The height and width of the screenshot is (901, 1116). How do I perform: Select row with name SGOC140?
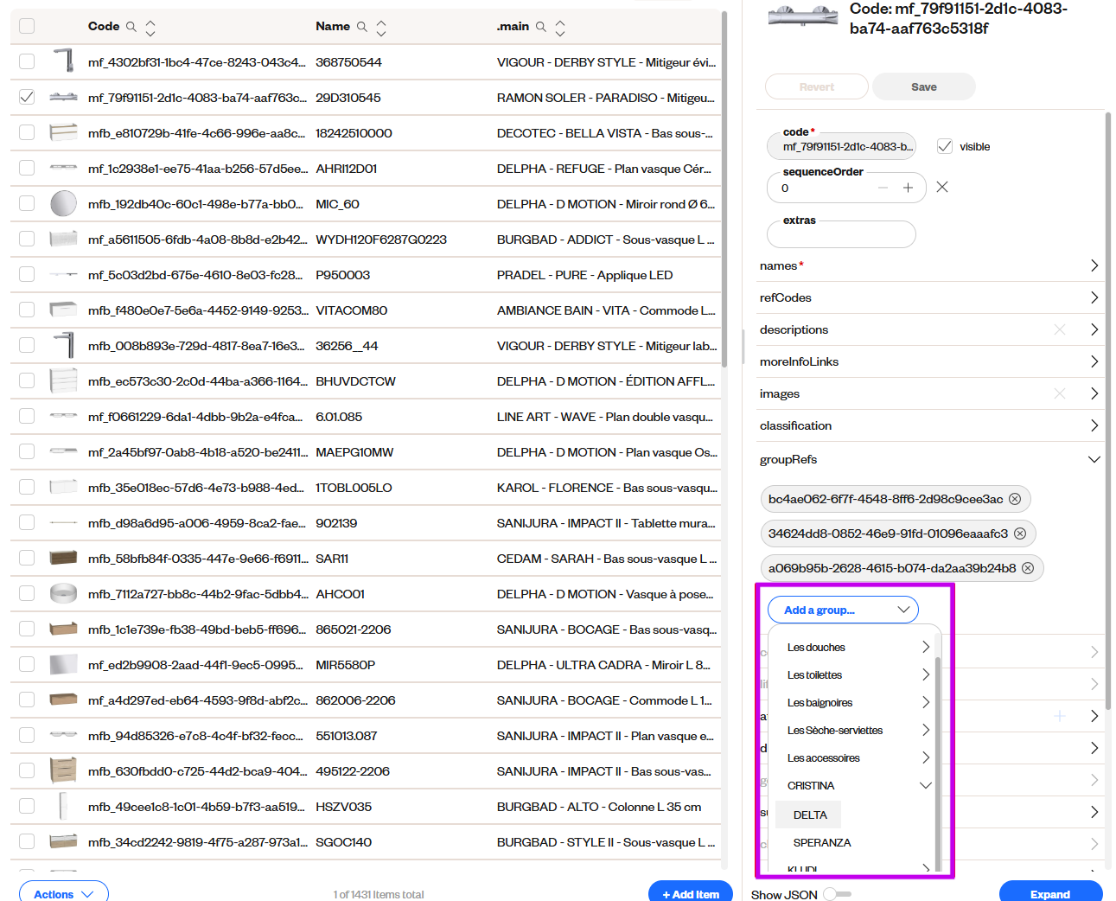point(366,841)
